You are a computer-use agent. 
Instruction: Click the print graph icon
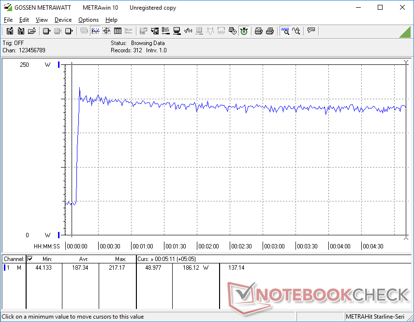pyautogui.click(x=258, y=31)
